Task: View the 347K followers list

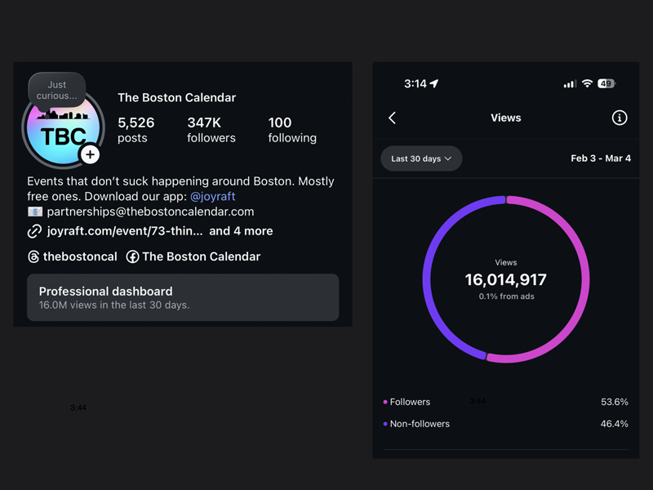Action: (x=211, y=130)
